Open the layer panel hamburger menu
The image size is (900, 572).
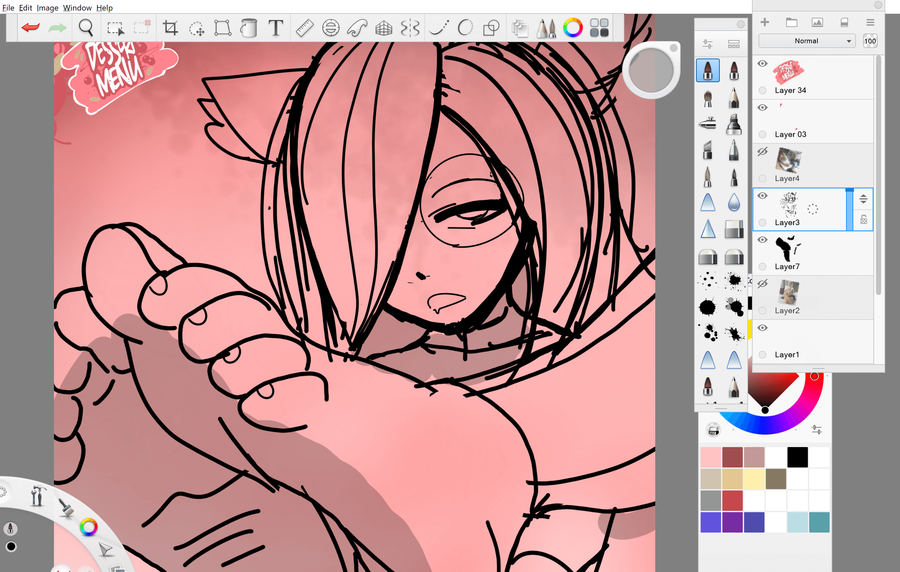(x=870, y=22)
